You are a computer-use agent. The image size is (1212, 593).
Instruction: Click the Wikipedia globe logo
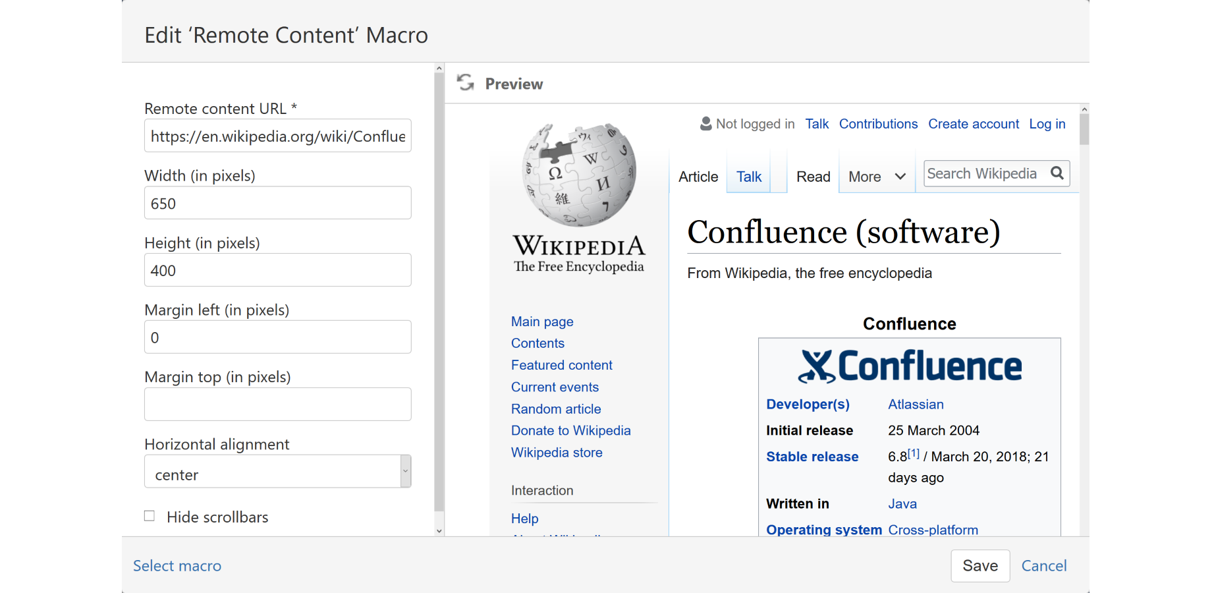[579, 175]
